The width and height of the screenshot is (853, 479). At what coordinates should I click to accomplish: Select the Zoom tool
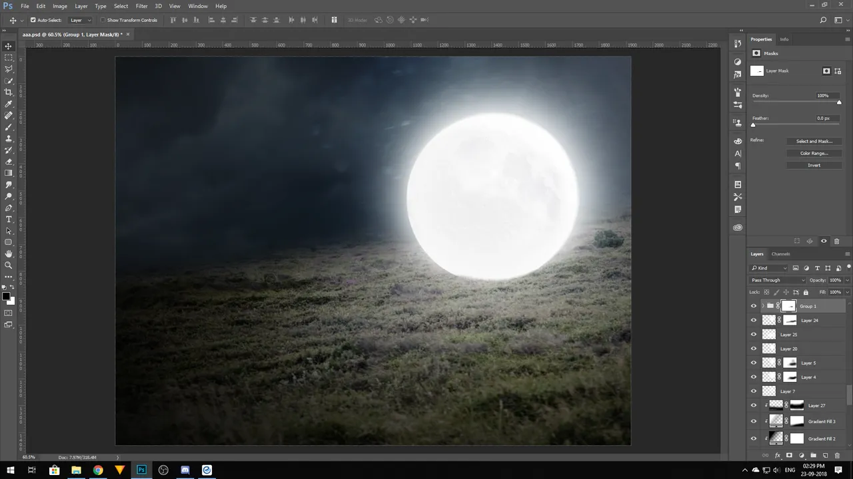point(9,265)
